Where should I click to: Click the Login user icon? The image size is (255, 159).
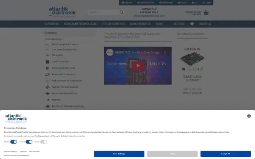pyautogui.click(x=203, y=3)
